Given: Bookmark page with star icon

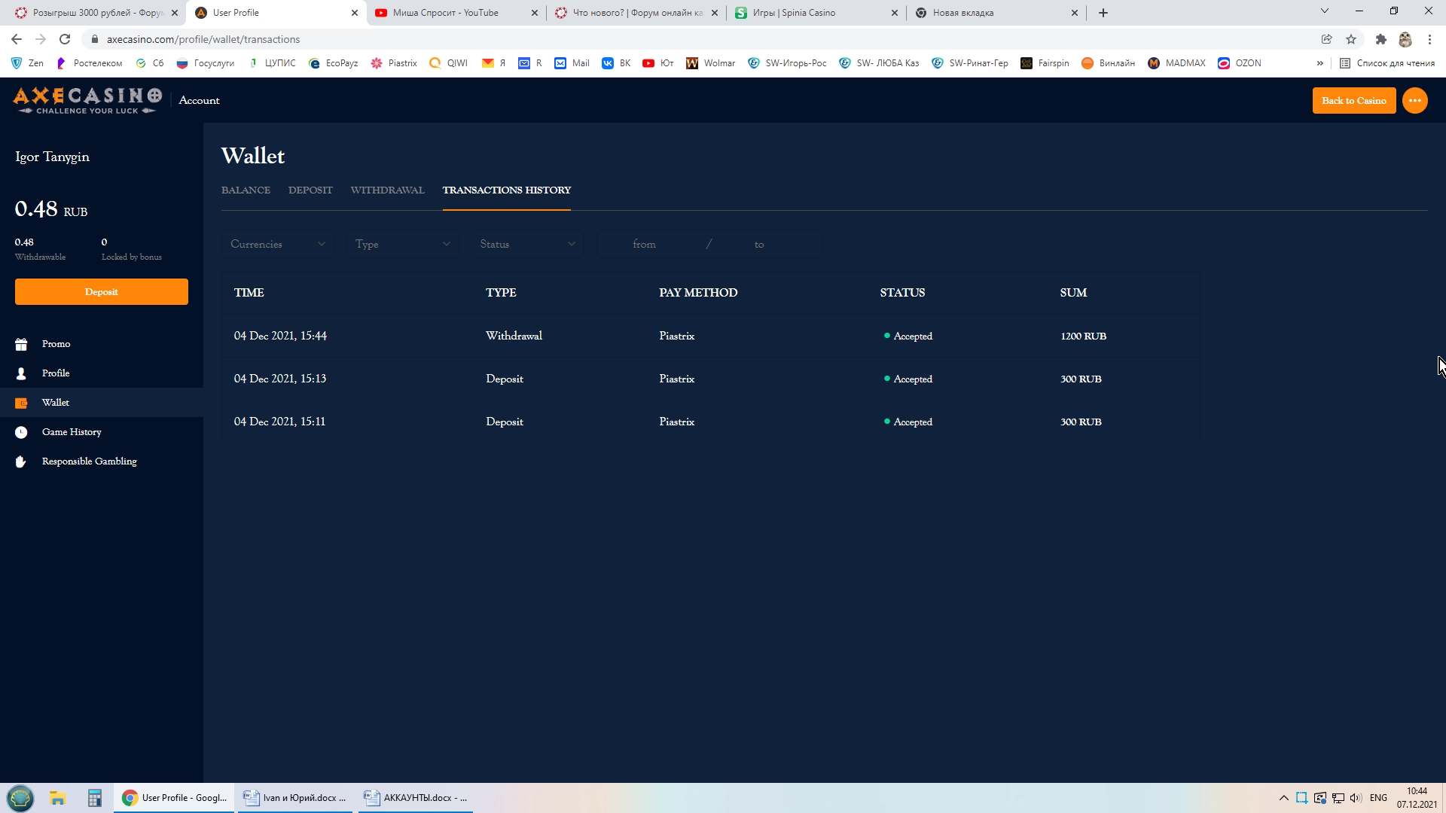Looking at the screenshot, I should 1351,39.
